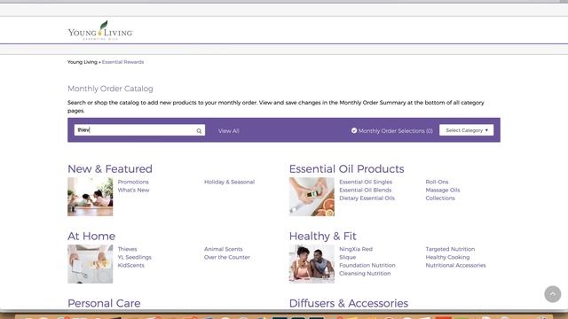Open the What's New link
This screenshot has height=319, width=568.
133,190
